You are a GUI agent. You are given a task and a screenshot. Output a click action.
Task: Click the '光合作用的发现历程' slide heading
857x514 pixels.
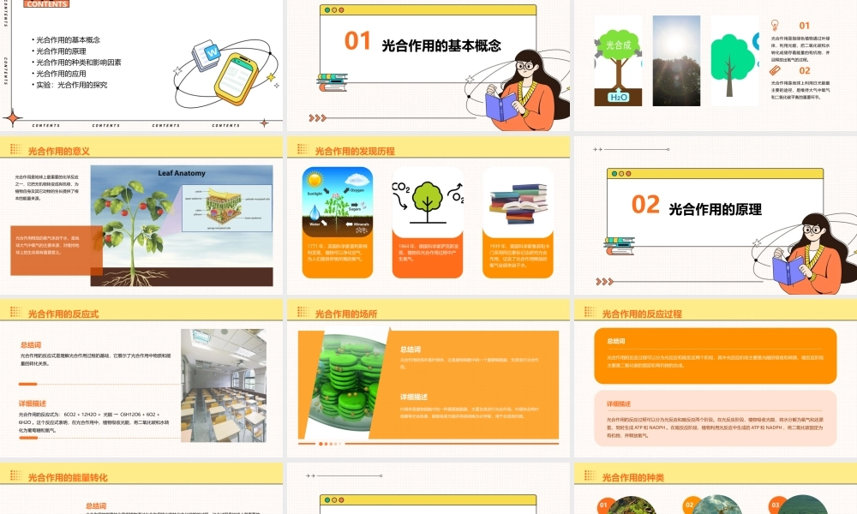click(355, 152)
